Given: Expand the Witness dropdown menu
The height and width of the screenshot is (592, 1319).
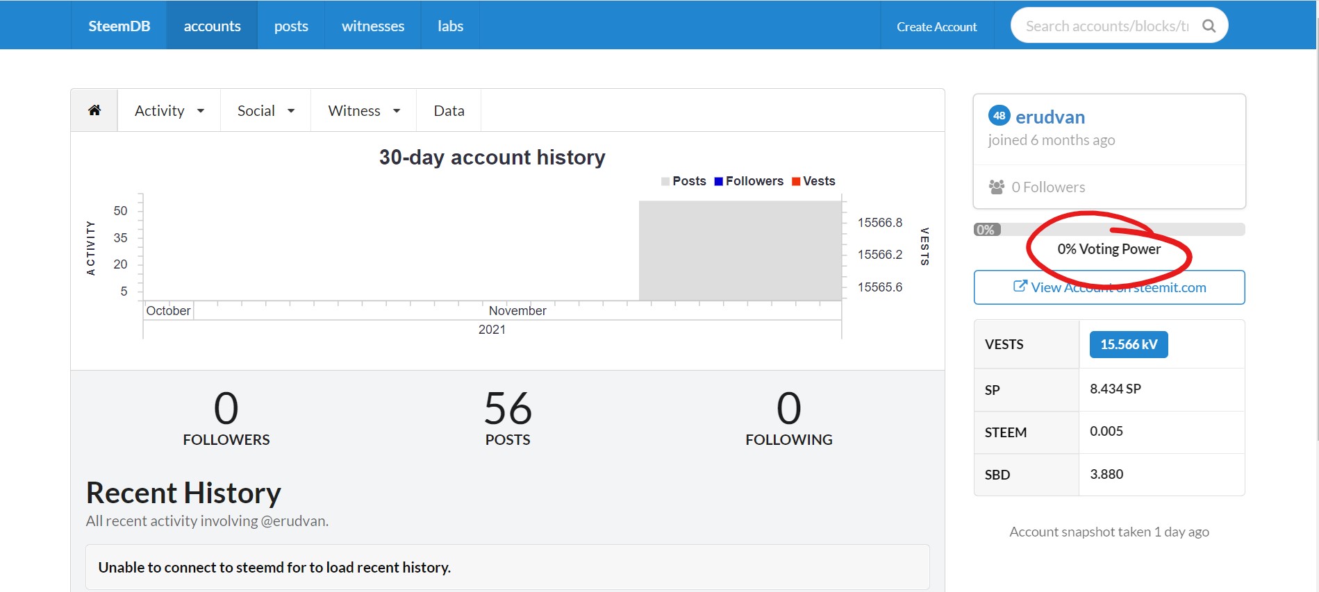Looking at the screenshot, I should click(363, 110).
